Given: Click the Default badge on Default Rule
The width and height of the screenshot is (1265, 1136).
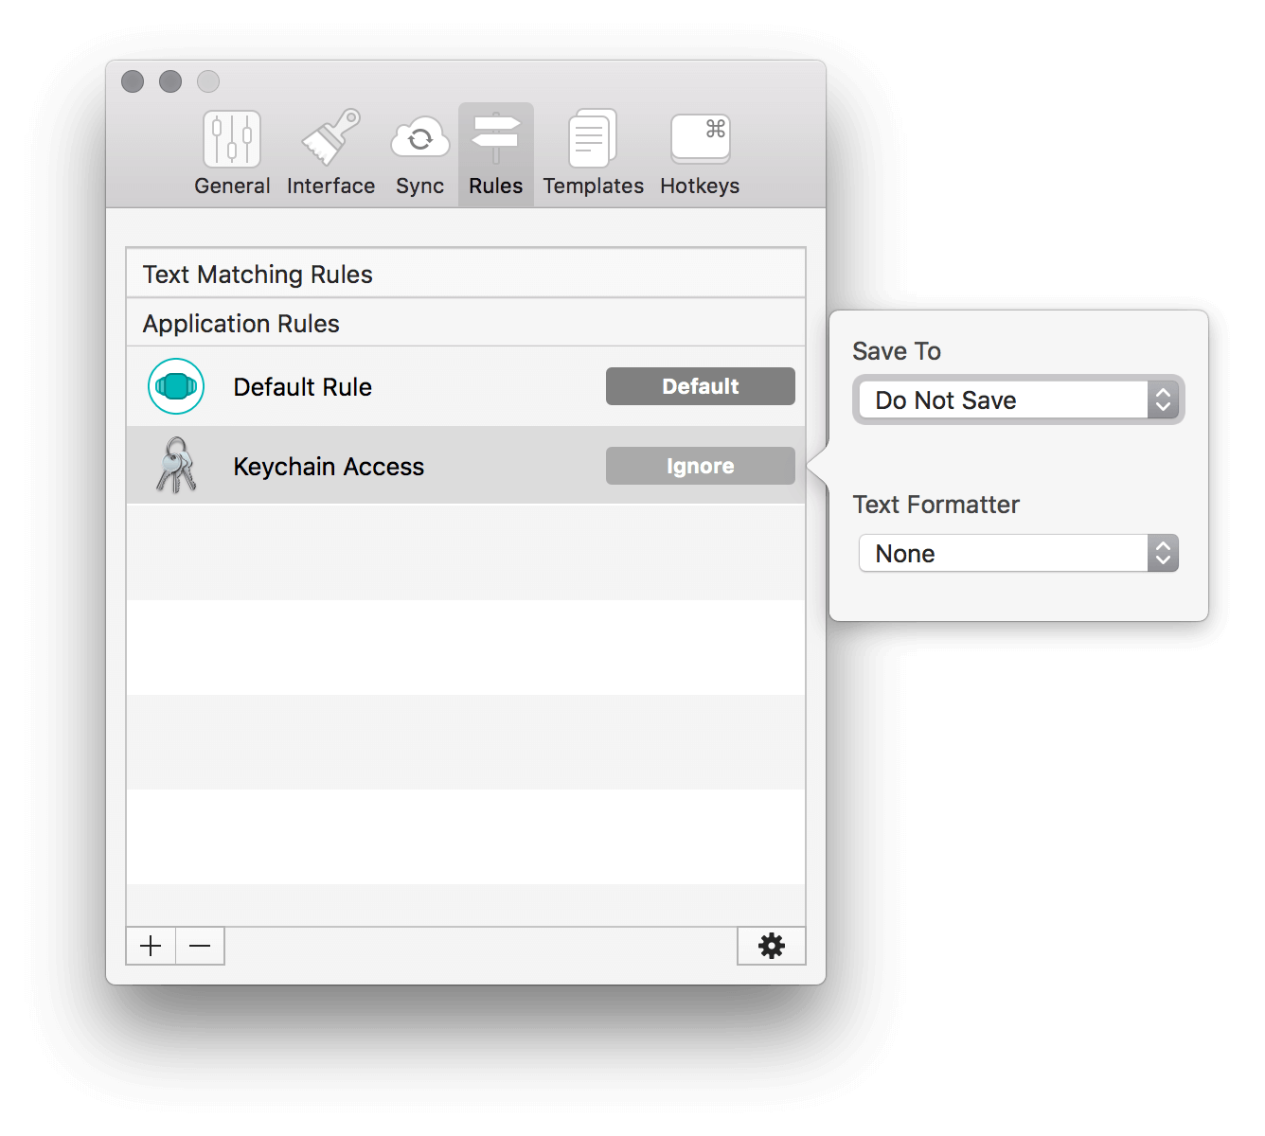Looking at the screenshot, I should click(x=700, y=386).
